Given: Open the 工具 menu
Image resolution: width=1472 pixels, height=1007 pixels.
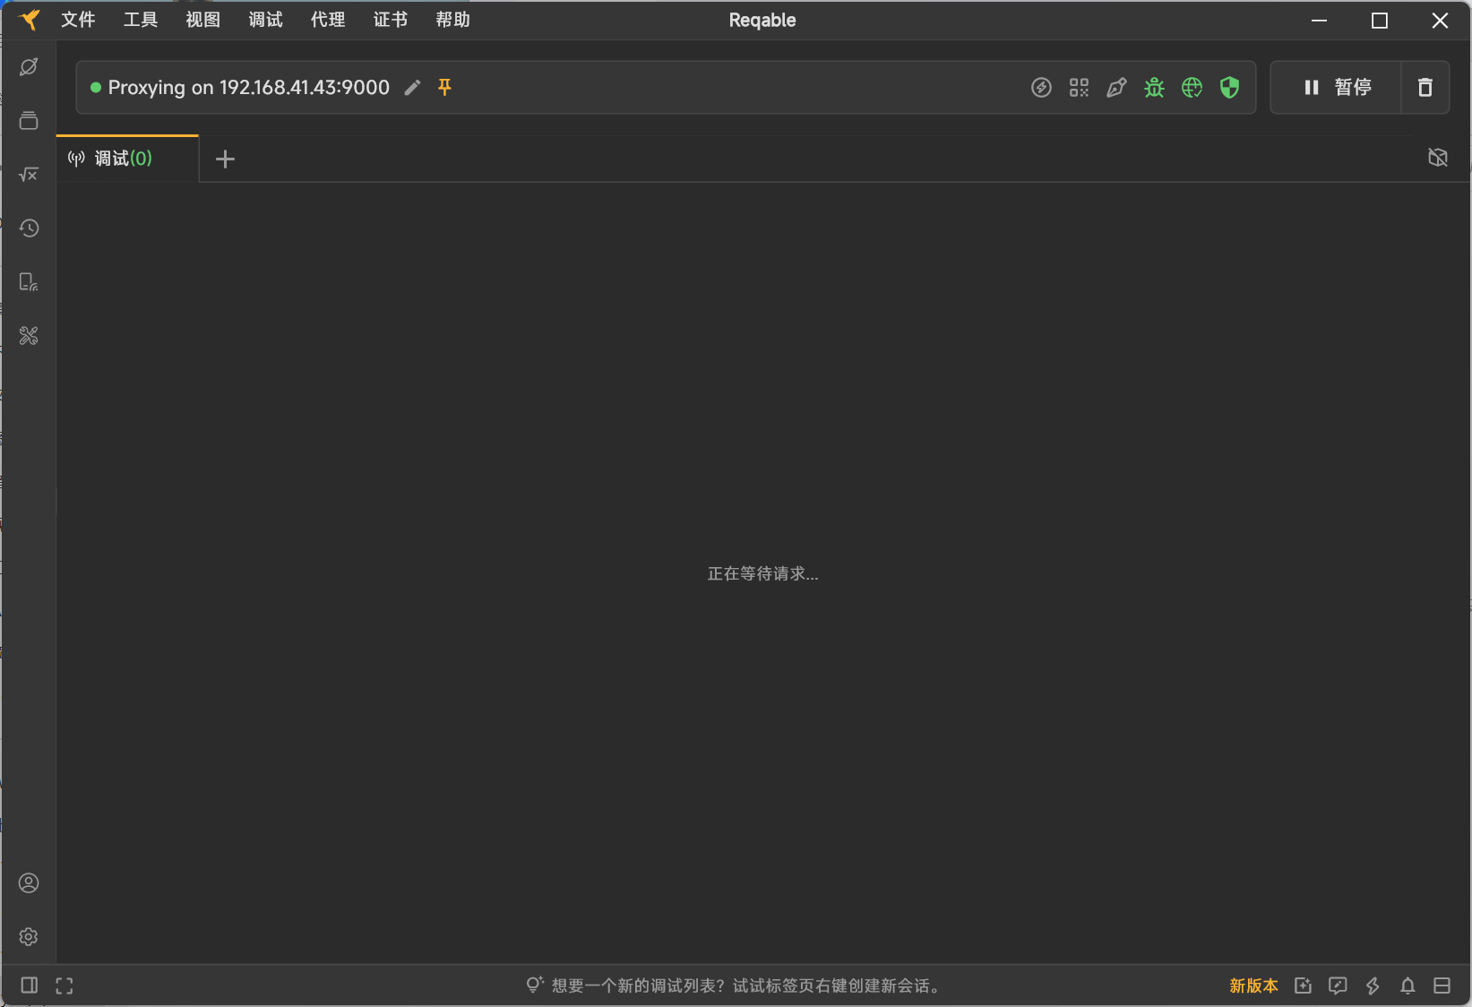Looking at the screenshot, I should coord(141,20).
